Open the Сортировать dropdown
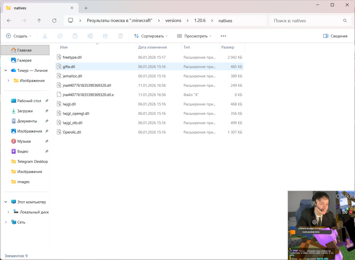This screenshot has height=260, width=355. (x=151, y=36)
